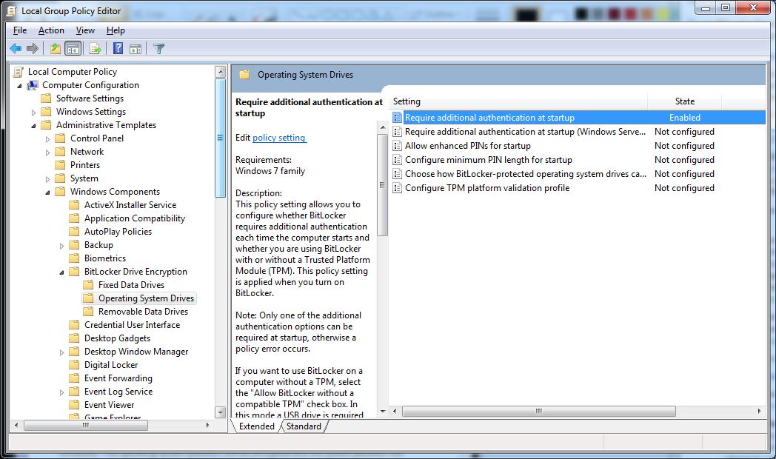
Task: Click the Export List toolbar icon
Action: [96, 48]
